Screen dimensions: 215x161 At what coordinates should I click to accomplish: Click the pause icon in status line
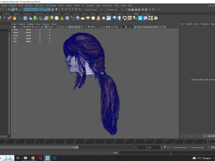(153, 9)
